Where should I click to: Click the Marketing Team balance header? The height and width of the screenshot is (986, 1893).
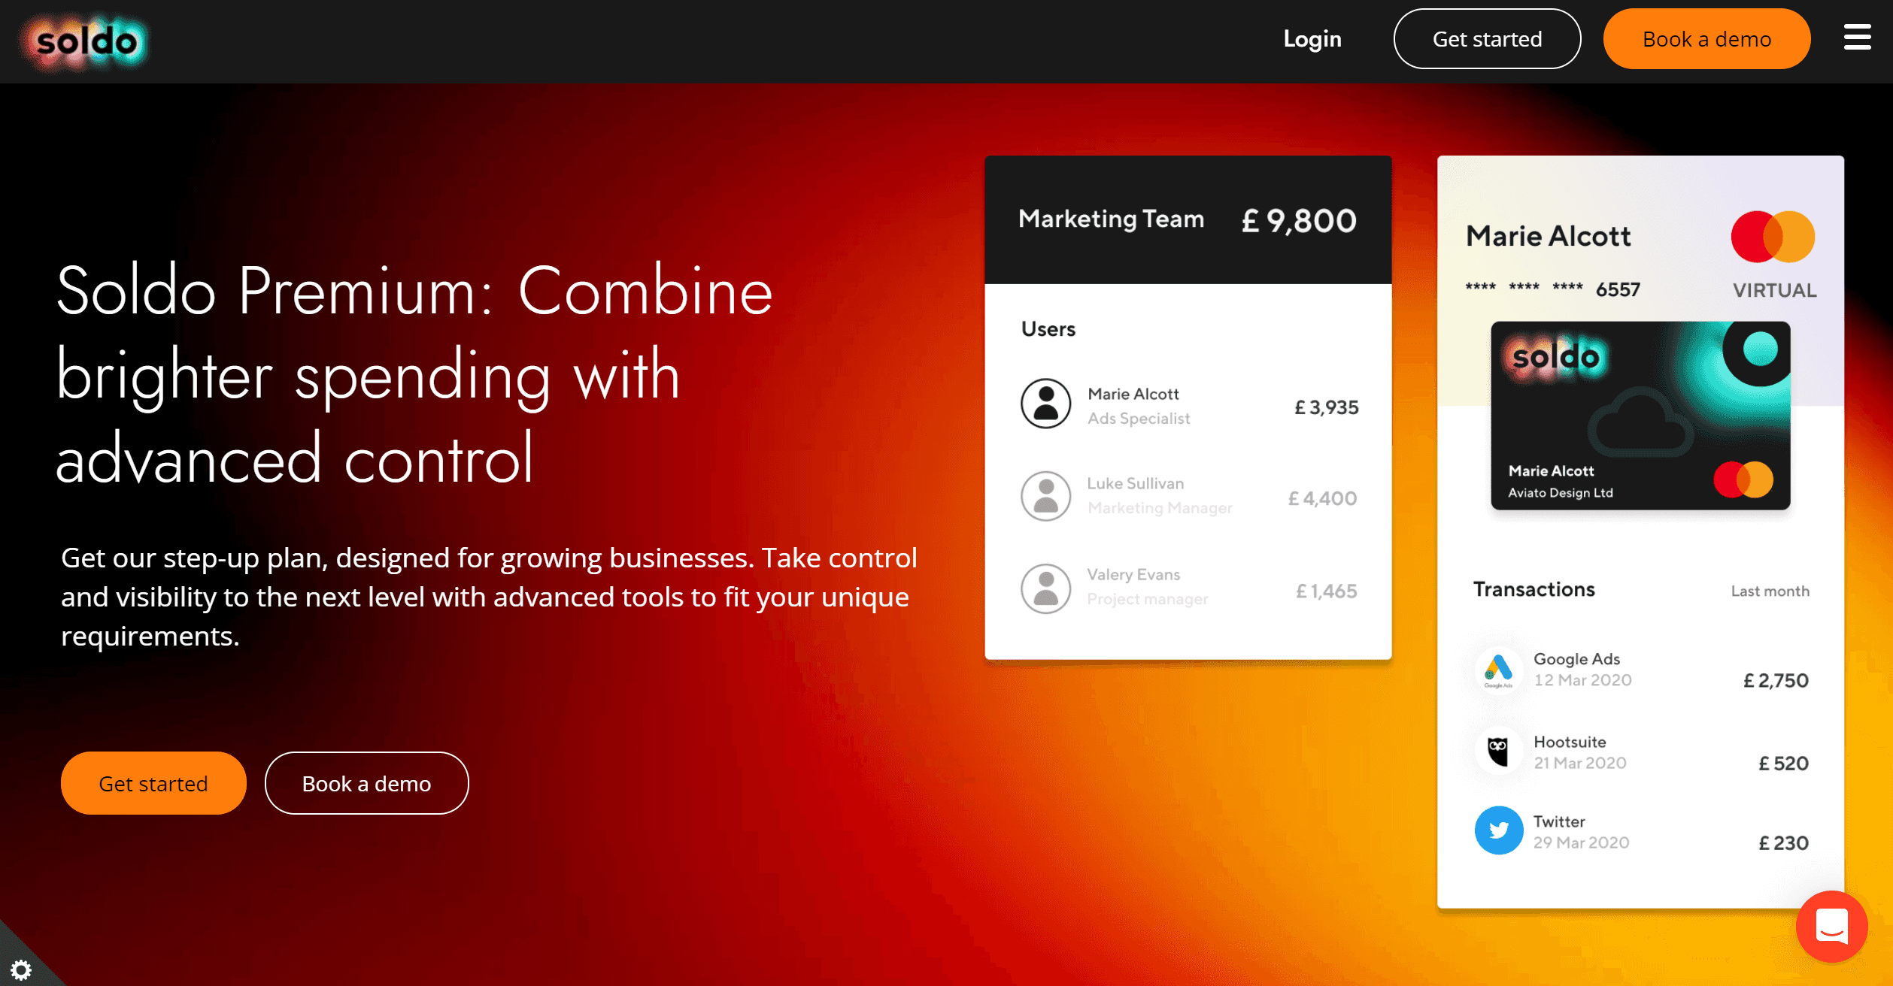click(1188, 219)
